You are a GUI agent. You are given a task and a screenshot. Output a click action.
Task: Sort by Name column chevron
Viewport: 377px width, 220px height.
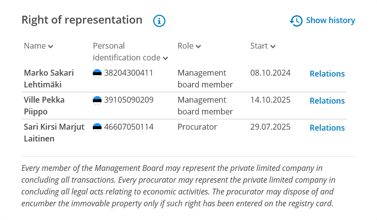51,46
